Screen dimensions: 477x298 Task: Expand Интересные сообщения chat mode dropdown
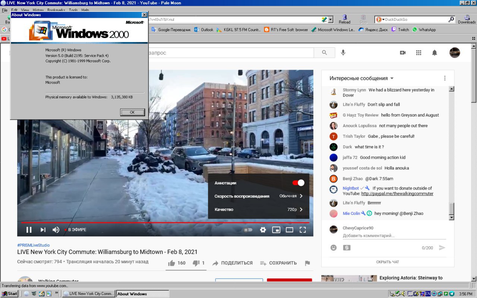tap(361, 78)
